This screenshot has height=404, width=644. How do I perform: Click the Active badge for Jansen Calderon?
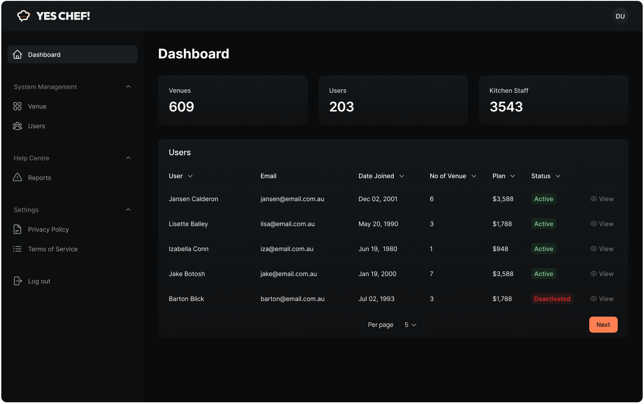click(544, 199)
